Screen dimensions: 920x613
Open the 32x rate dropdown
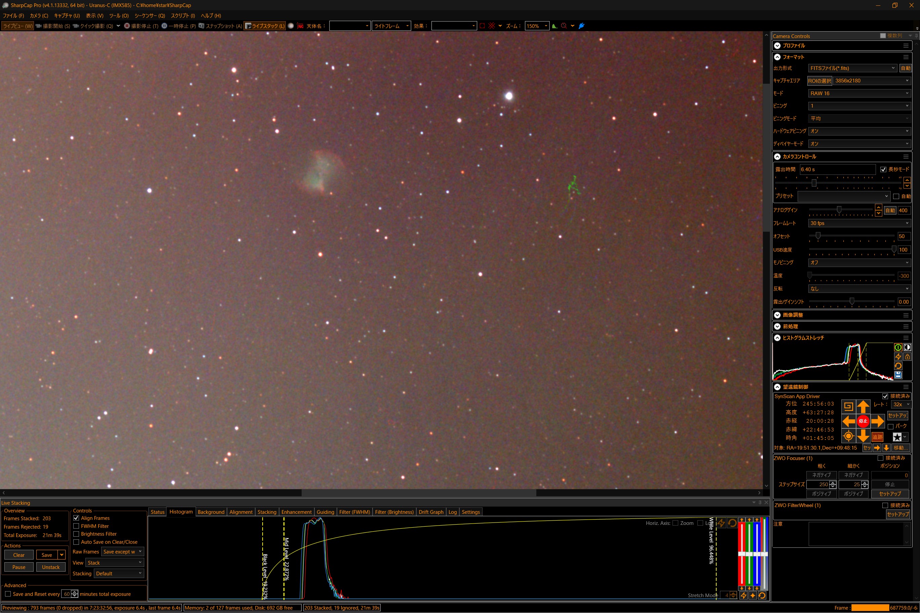(902, 405)
